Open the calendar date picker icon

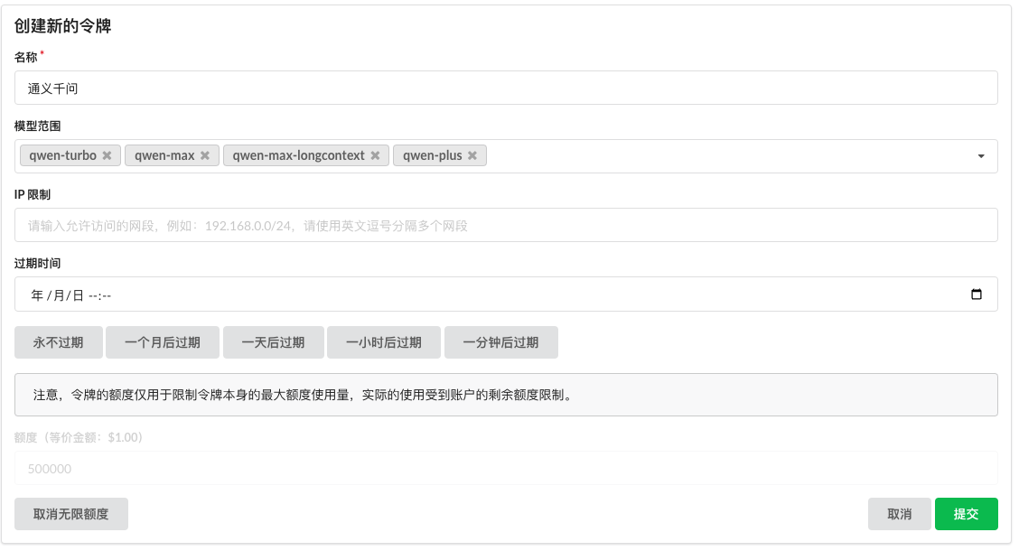(x=976, y=294)
